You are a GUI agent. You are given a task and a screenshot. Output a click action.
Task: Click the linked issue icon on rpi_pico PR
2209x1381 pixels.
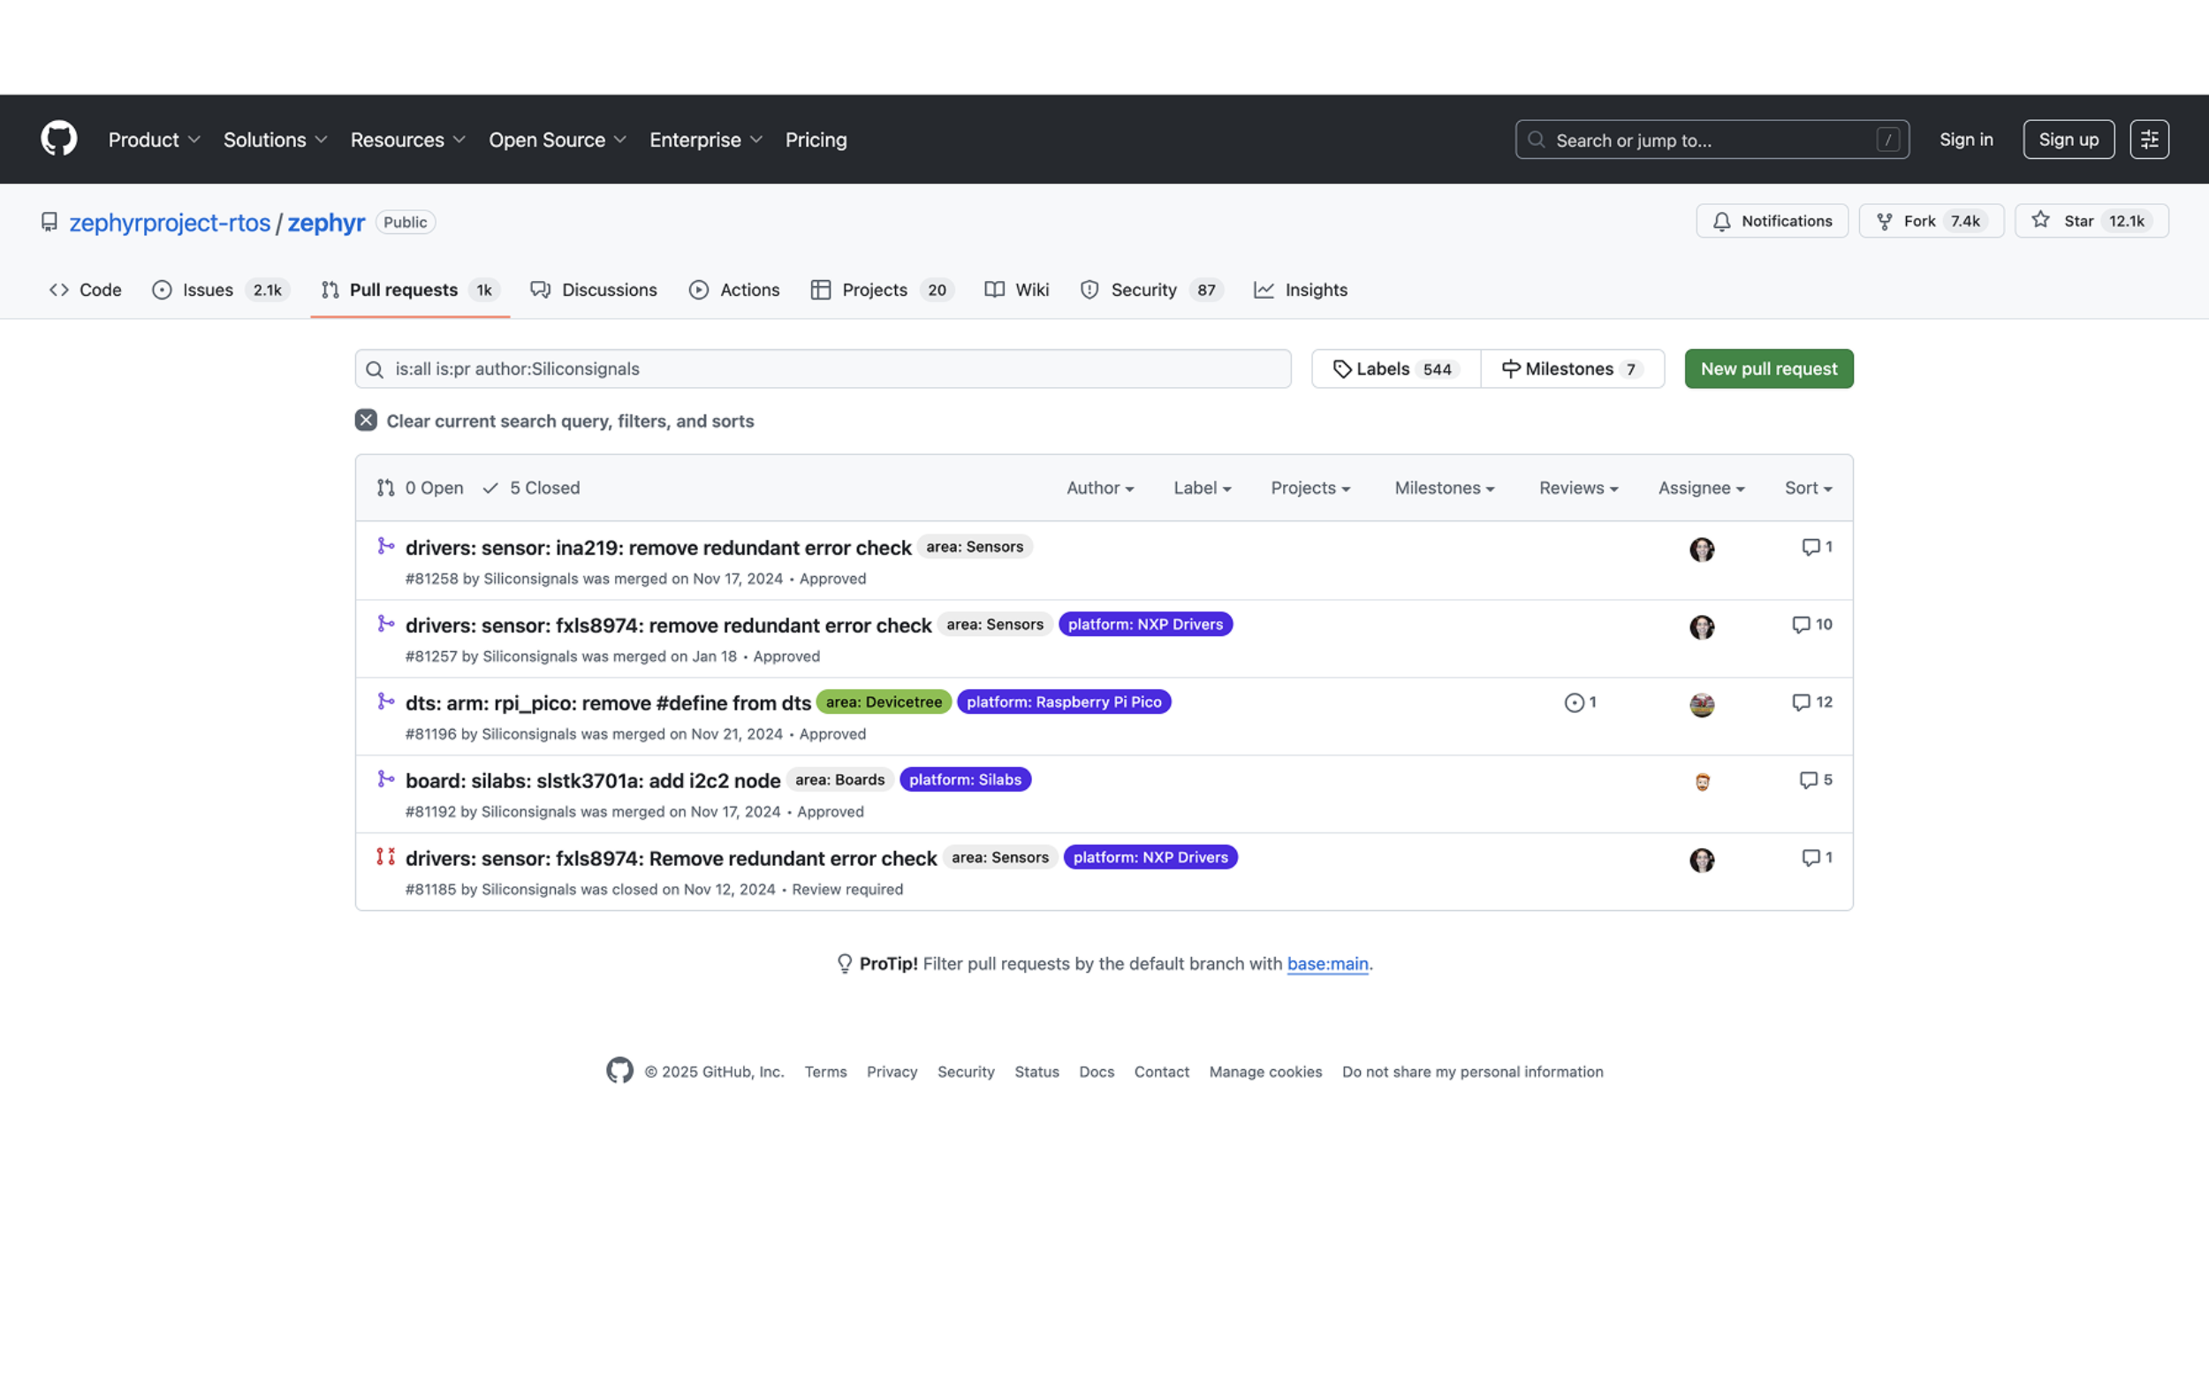point(1580,702)
